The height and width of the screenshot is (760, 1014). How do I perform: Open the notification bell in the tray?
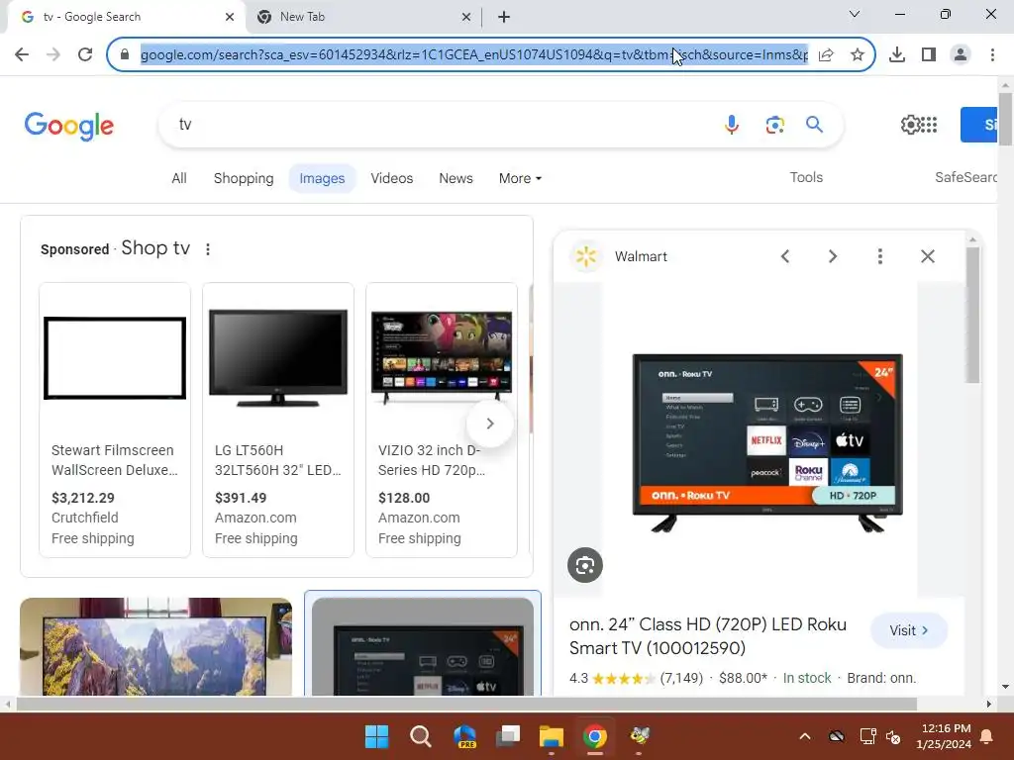pyautogui.click(x=987, y=736)
